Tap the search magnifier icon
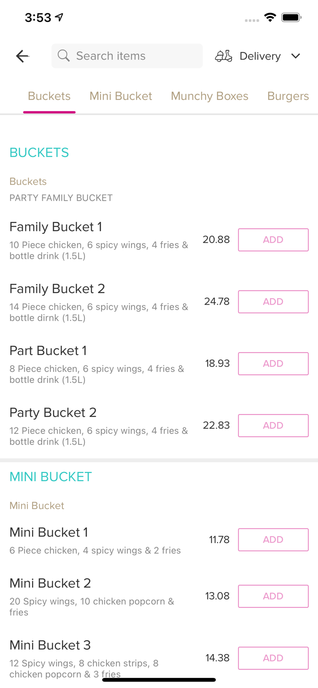The width and height of the screenshot is (318, 688). coord(64,56)
